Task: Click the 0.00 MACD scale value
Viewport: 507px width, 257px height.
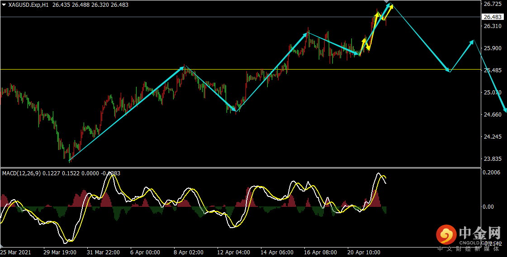Action: click(x=489, y=206)
